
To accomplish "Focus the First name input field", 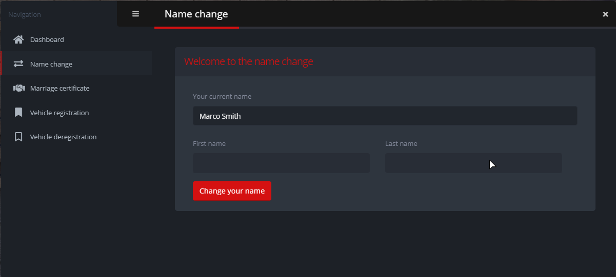I will tap(281, 163).
